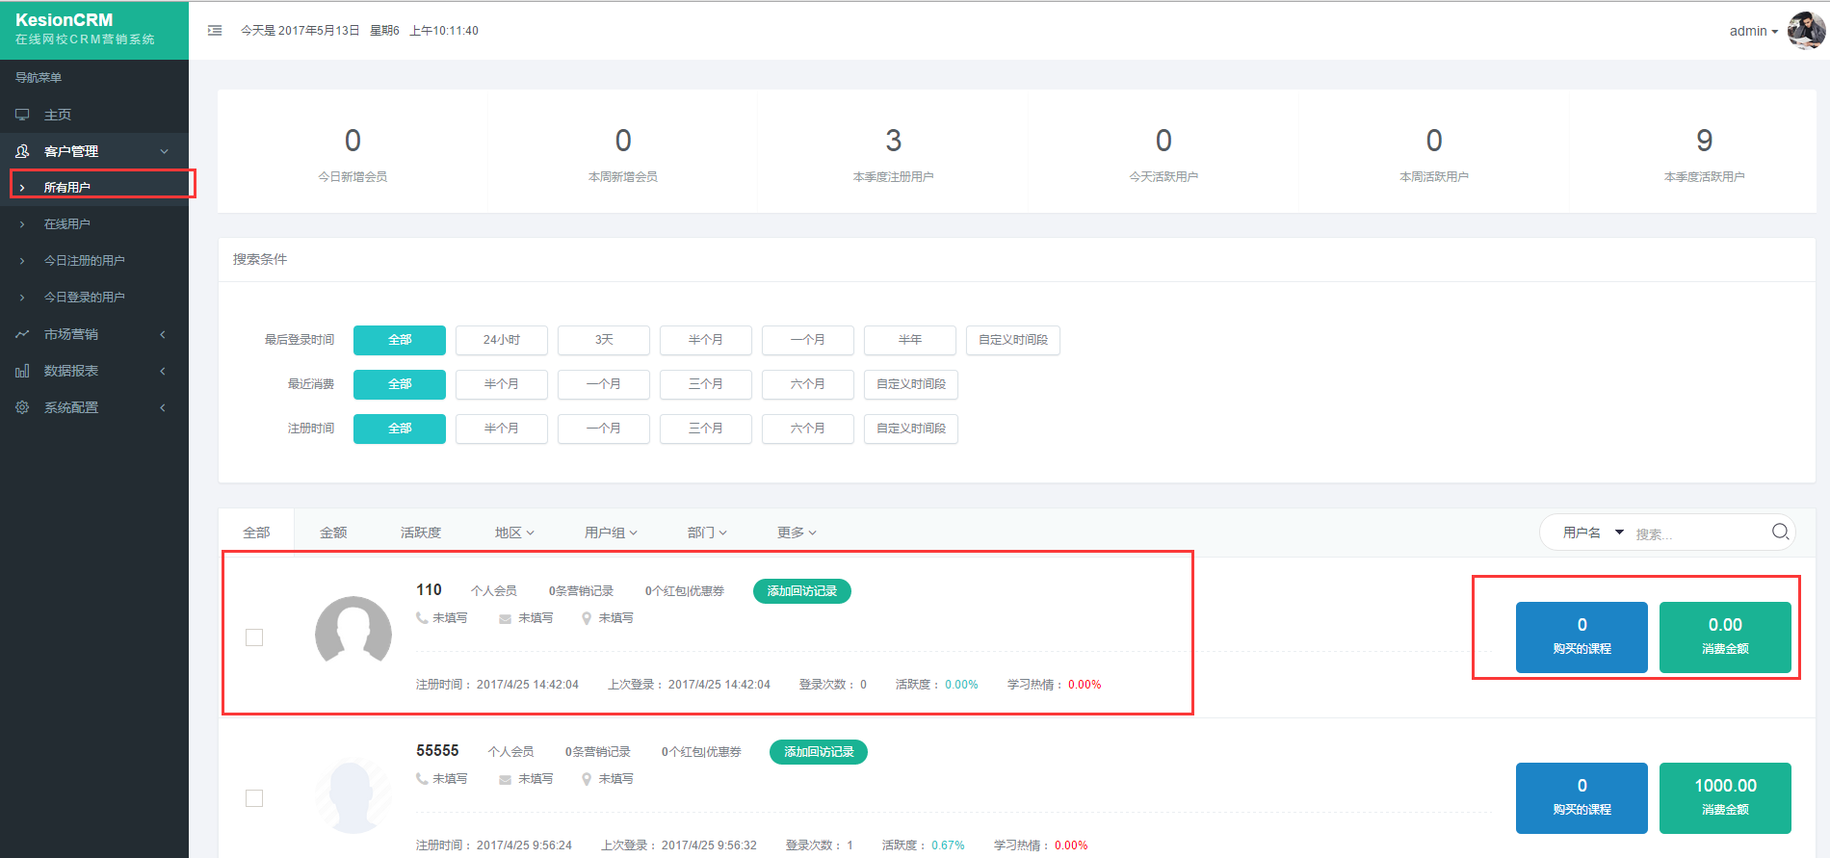Screen dimensions: 1830x858
Task: Switch to the 活跃度 tab
Action: tap(421, 533)
